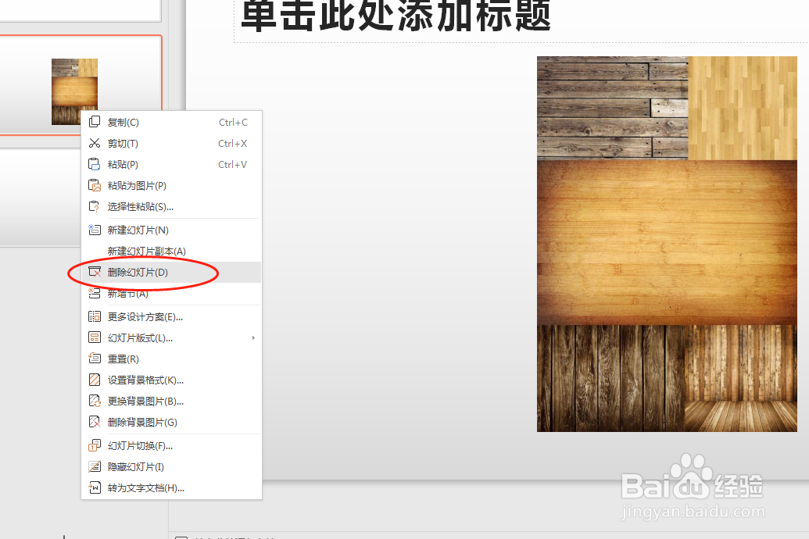Click the Cut scissors icon beside 剪切
Screen dimensions: 809x539
click(95, 143)
